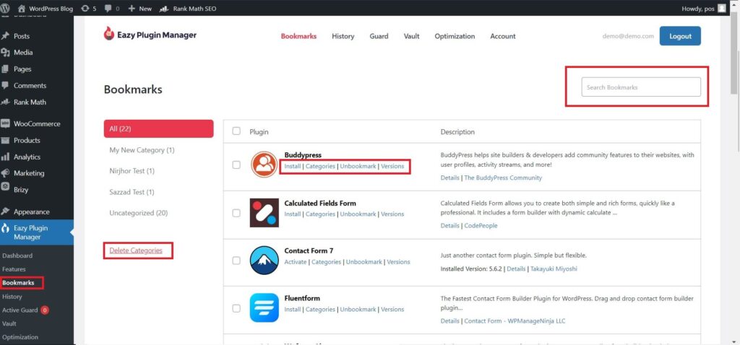Select Uncategorized (20) category
This screenshot has width=740, height=345.
(139, 213)
